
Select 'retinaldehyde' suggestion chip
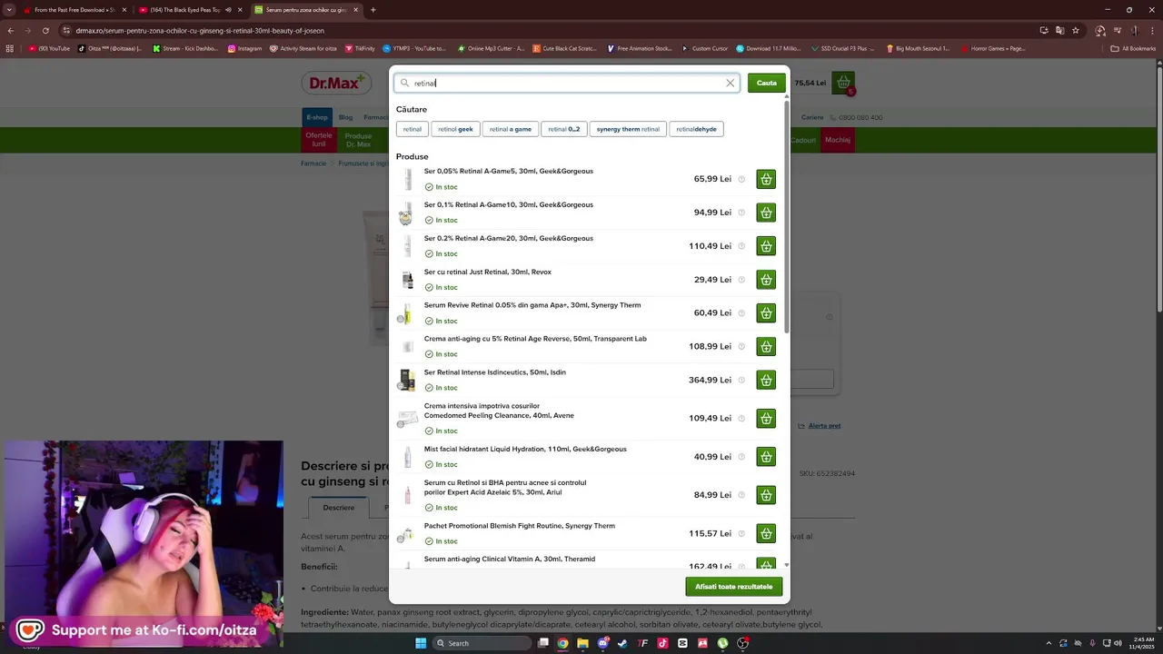pyautogui.click(x=697, y=129)
